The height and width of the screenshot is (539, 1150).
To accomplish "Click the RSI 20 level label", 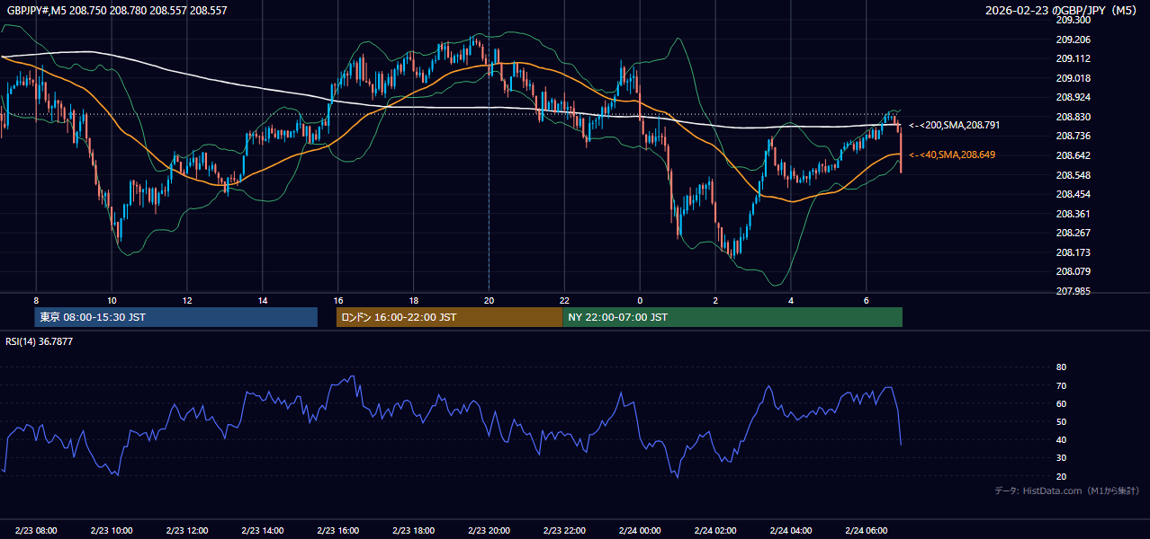I will pyautogui.click(x=1061, y=476).
